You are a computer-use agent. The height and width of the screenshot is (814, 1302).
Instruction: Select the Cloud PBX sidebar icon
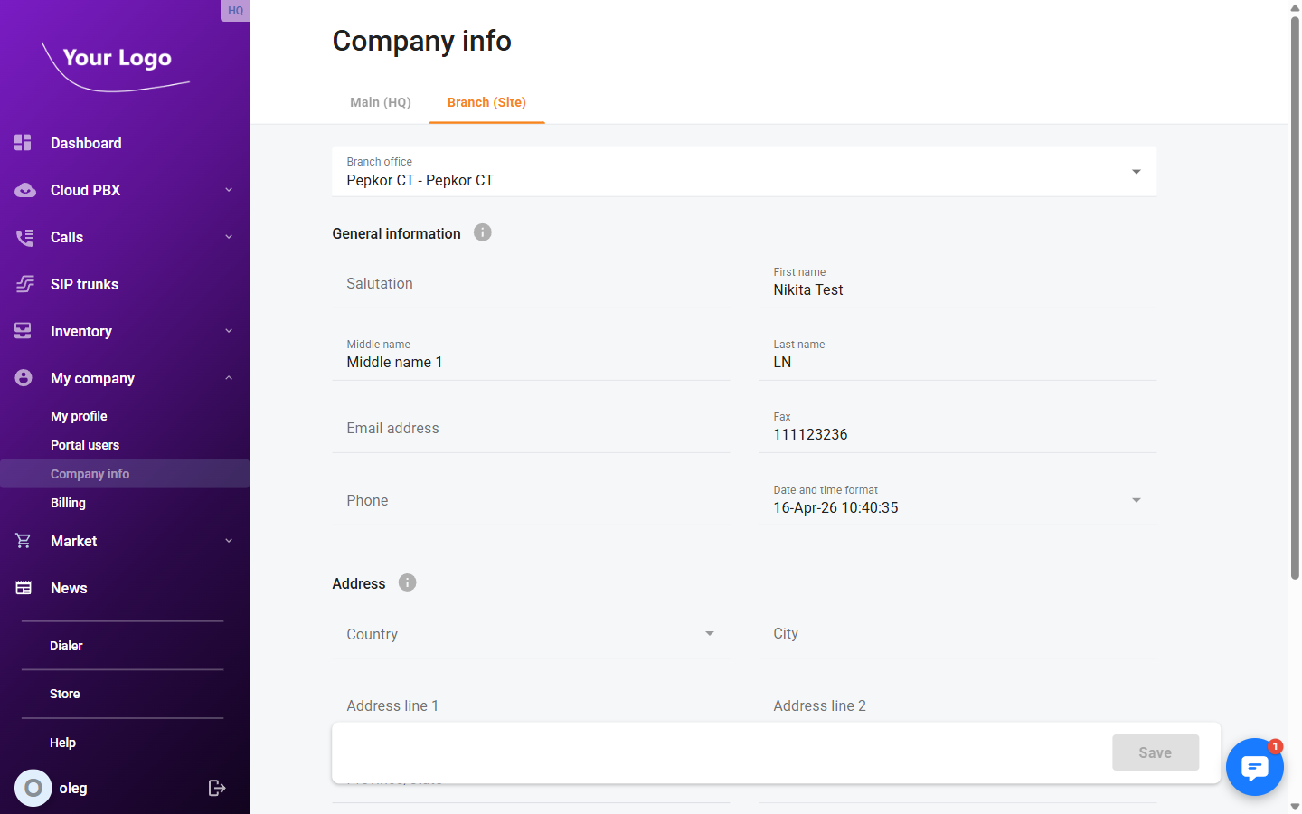[24, 190]
